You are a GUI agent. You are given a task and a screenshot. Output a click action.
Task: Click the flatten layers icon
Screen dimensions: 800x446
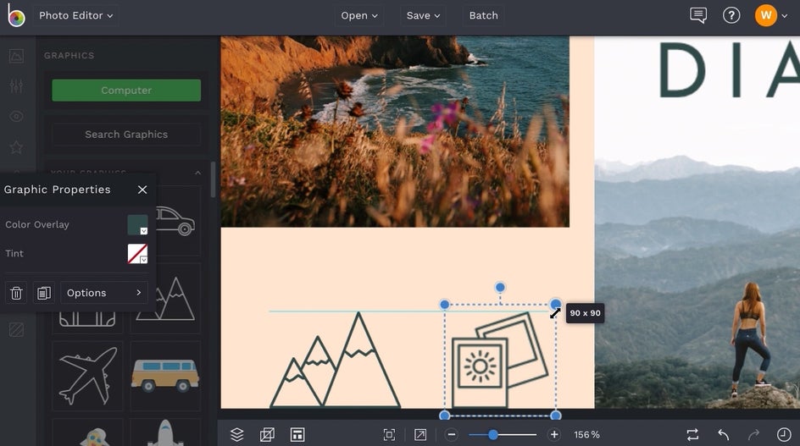267,434
